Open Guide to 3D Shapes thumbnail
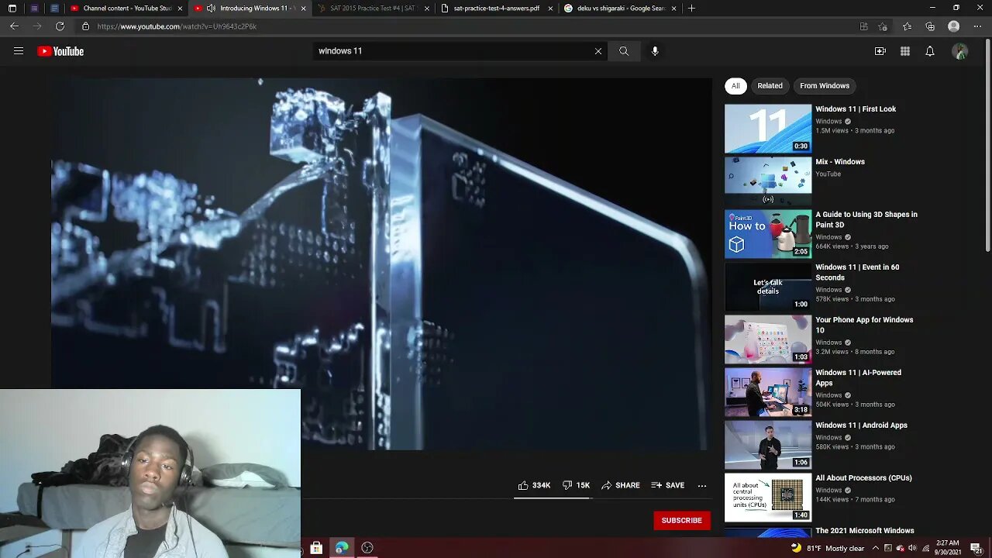Viewport: 992px width, 558px height. click(768, 234)
